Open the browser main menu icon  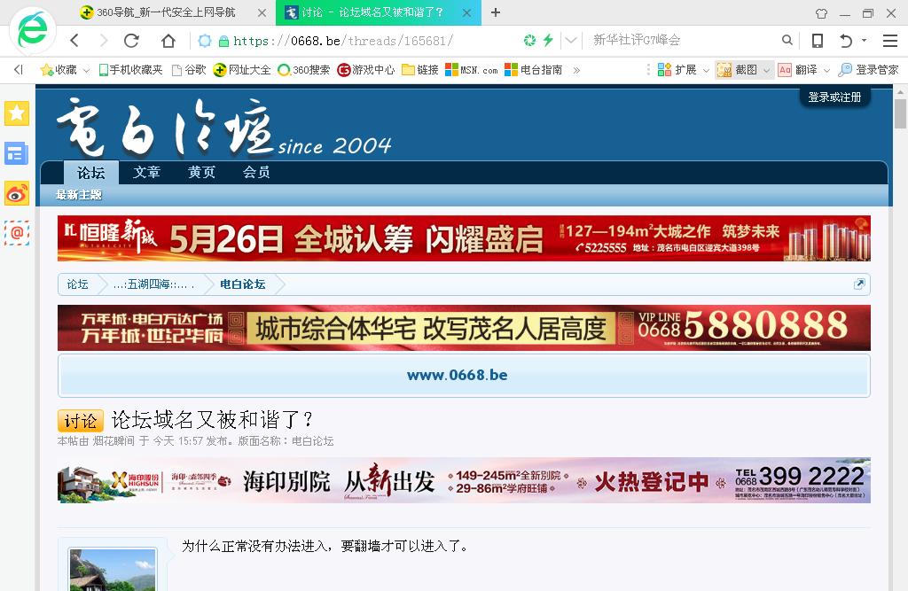click(890, 41)
